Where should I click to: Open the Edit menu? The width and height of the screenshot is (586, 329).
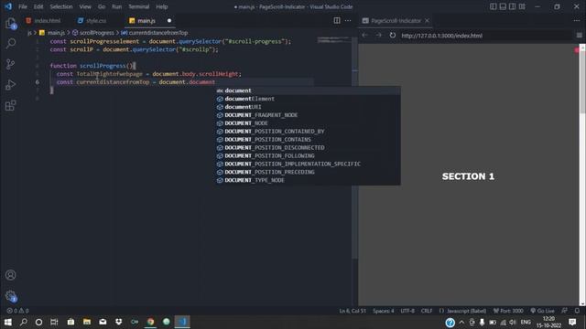(x=38, y=6)
